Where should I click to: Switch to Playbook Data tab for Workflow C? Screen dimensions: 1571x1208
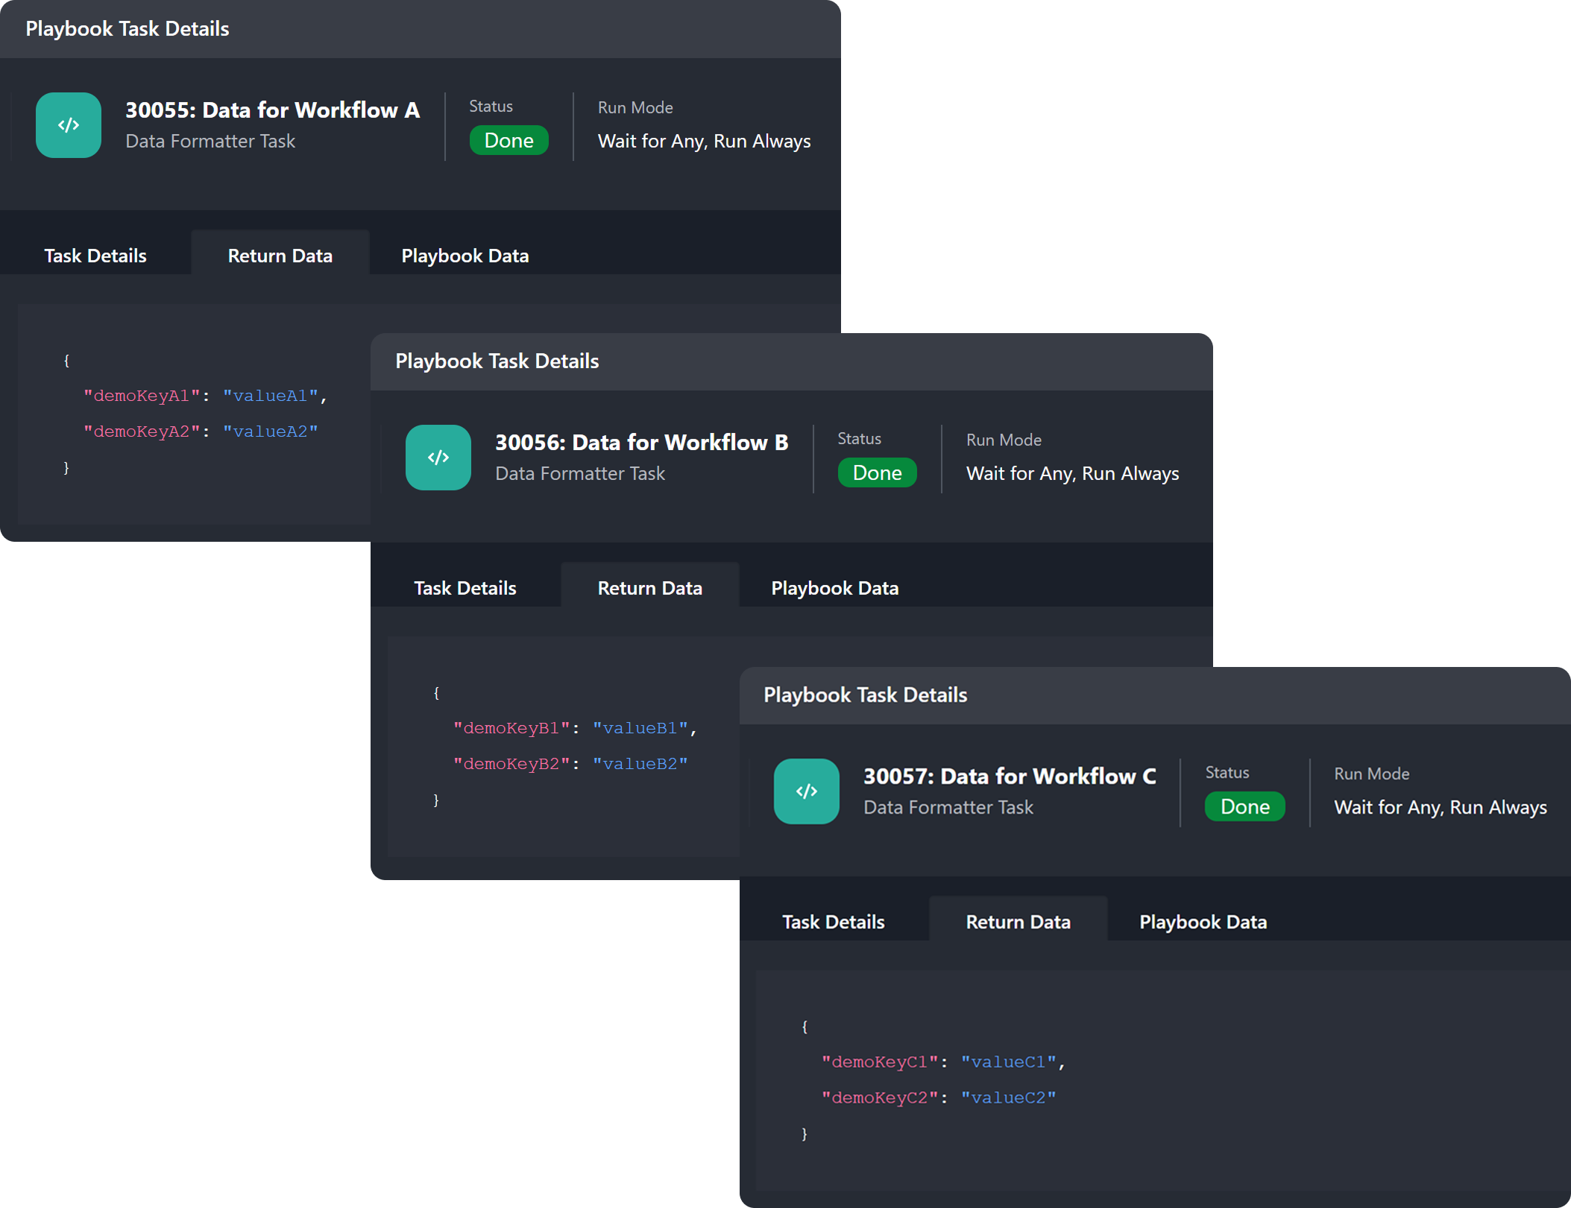(x=1203, y=922)
